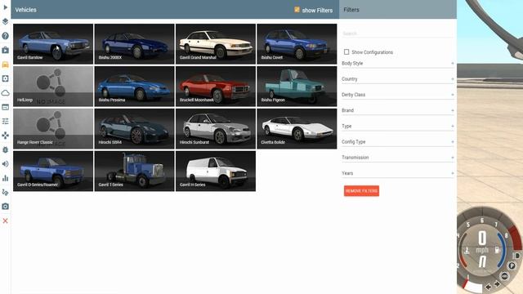Open the gamepad controls icon
523x294 pixels.
pyautogui.click(x=6, y=136)
